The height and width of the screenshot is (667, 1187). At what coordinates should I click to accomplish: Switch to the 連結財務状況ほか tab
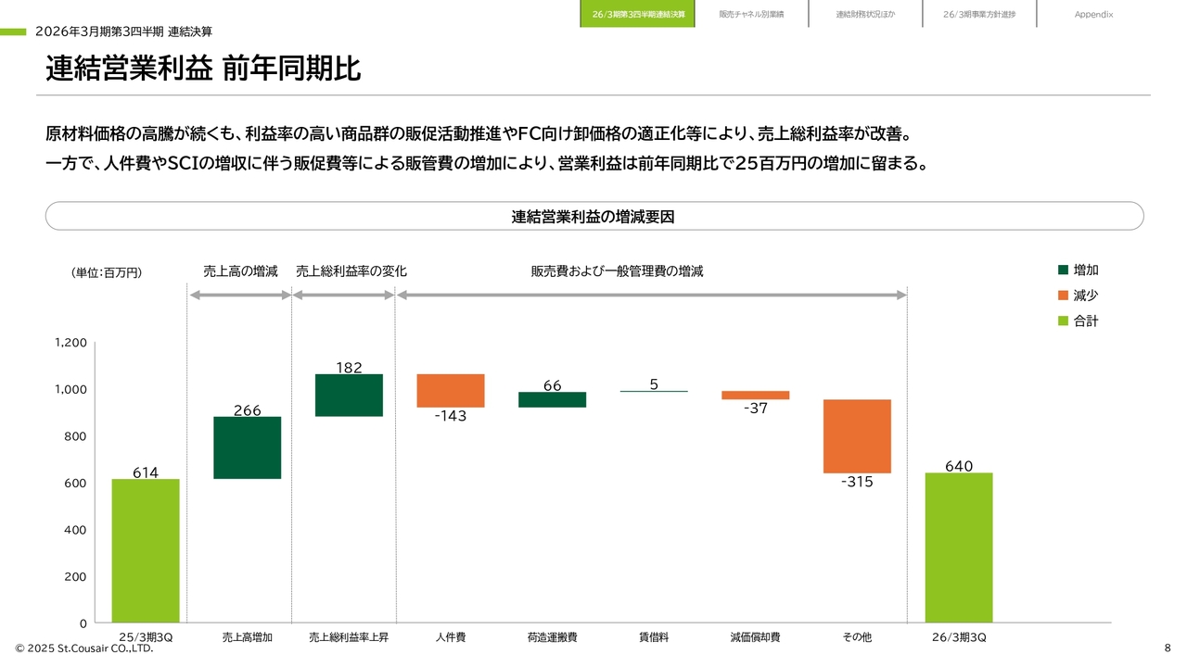pyautogui.click(x=865, y=14)
